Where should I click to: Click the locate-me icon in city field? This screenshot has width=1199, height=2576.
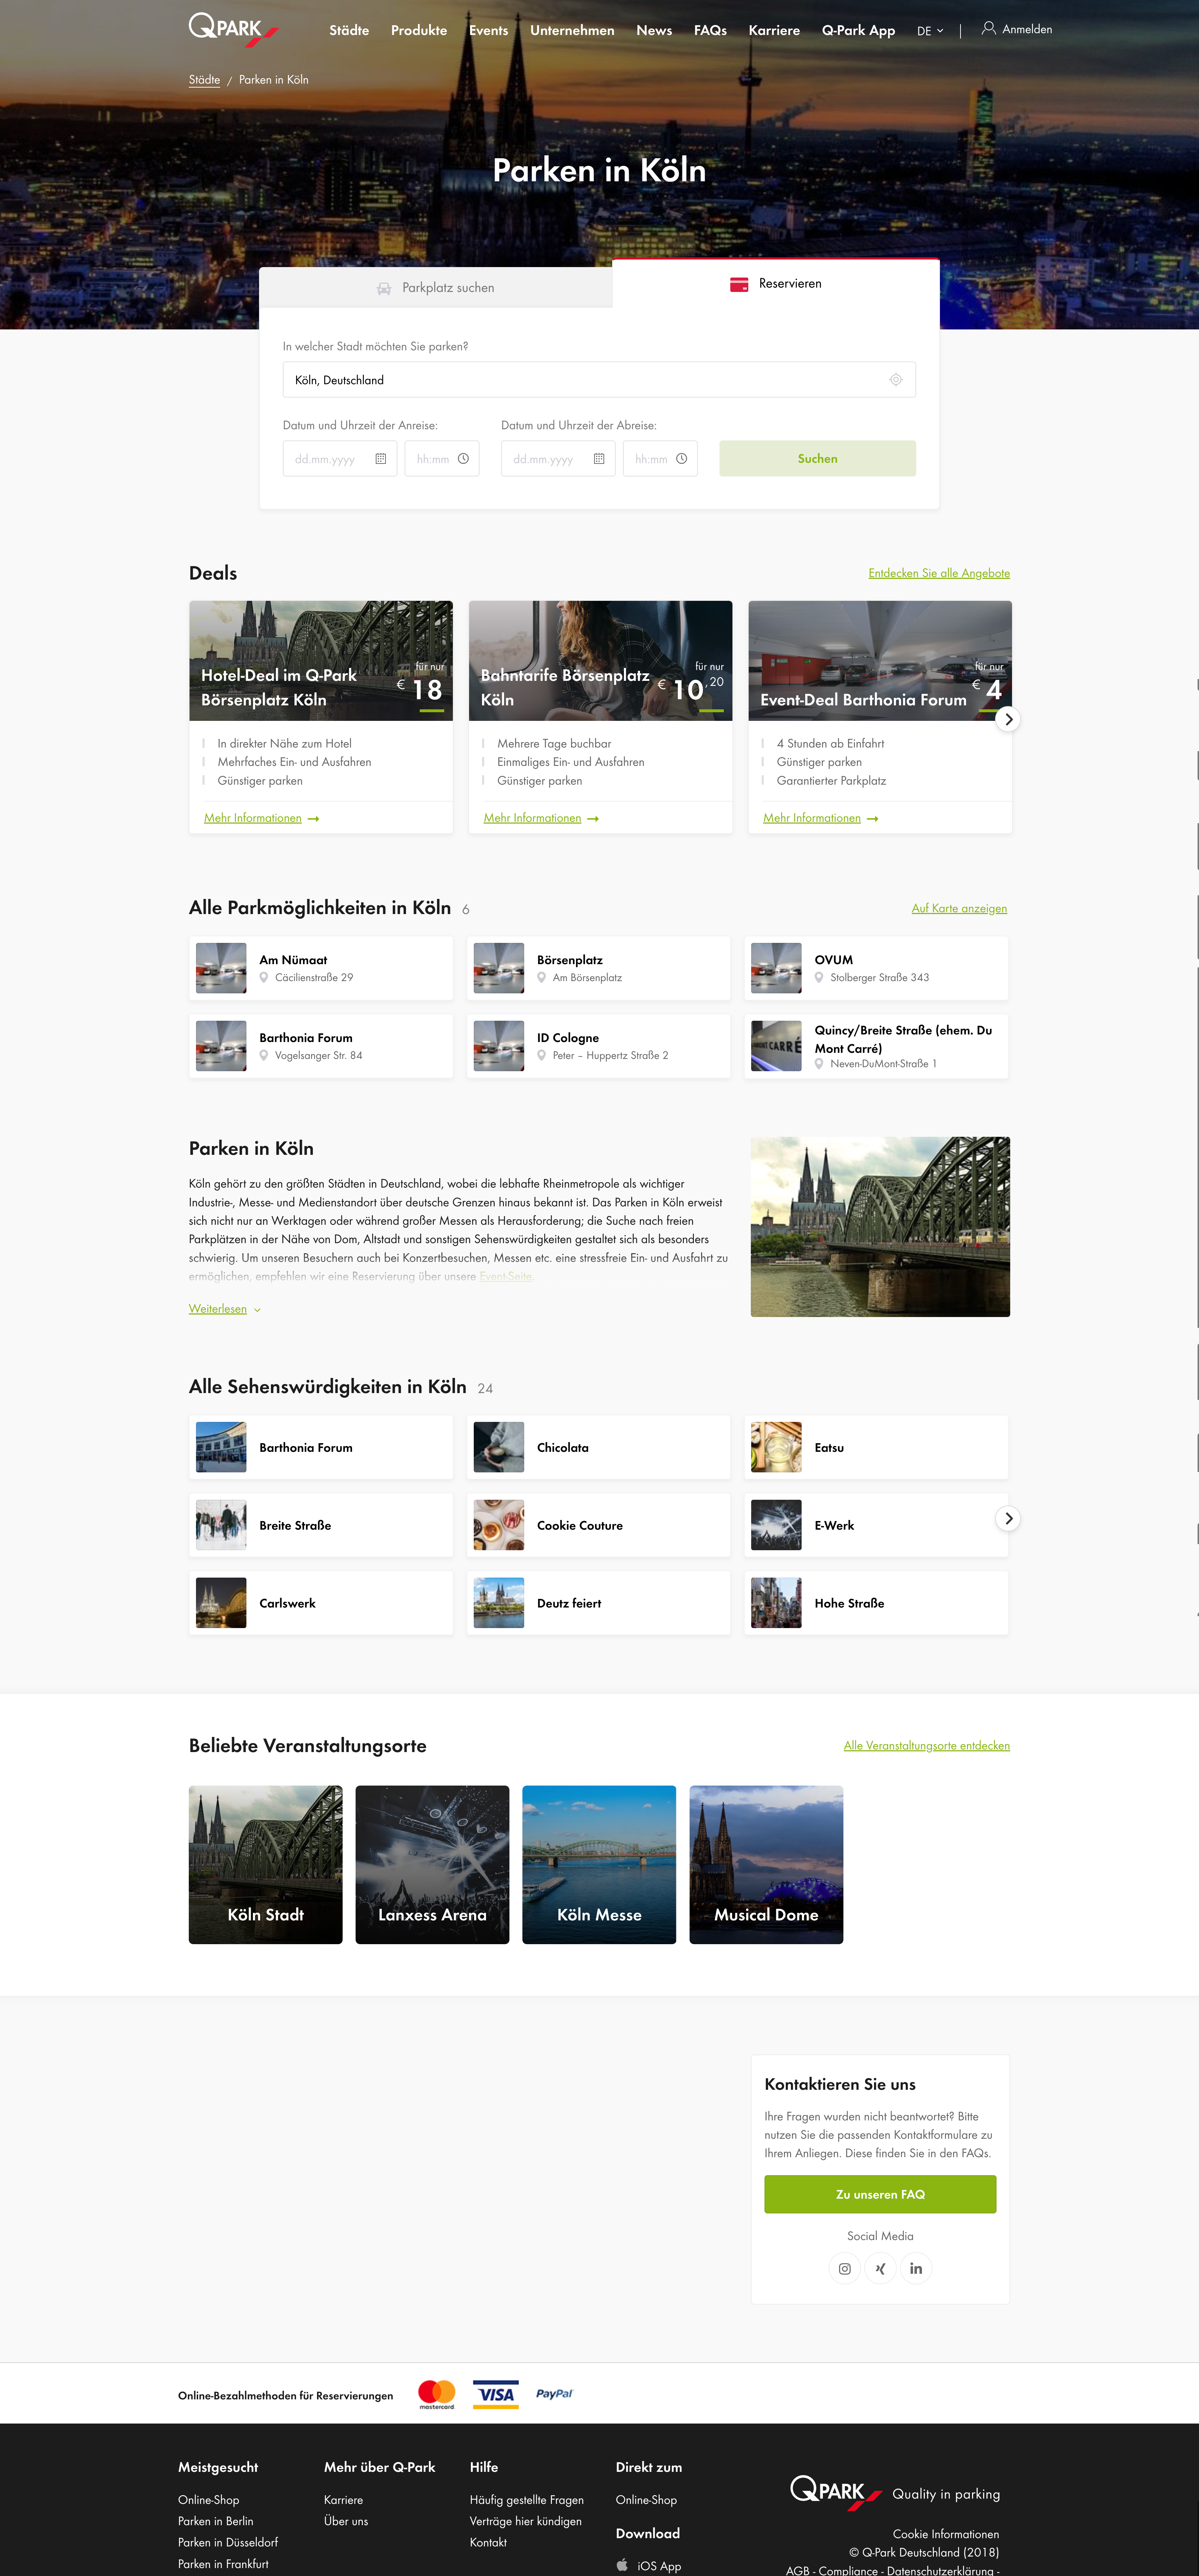click(895, 380)
